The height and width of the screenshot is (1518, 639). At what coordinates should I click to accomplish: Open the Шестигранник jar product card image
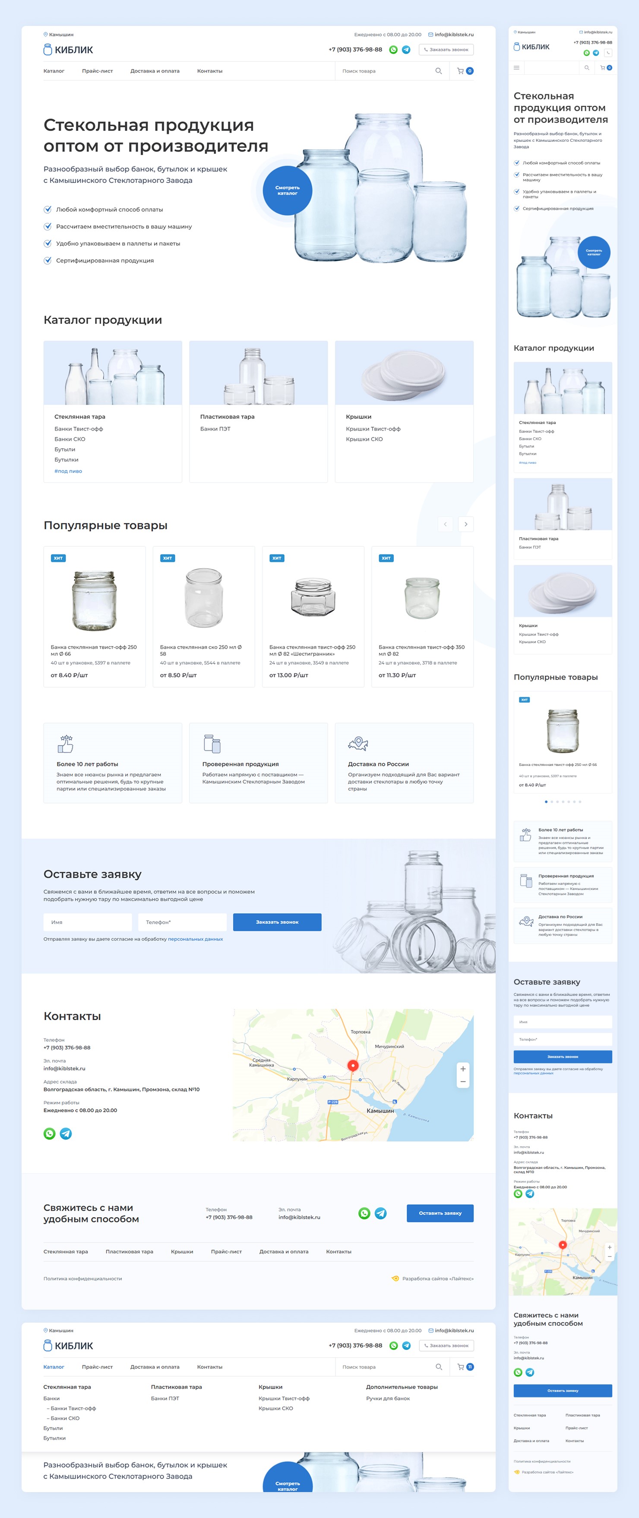click(x=313, y=597)
